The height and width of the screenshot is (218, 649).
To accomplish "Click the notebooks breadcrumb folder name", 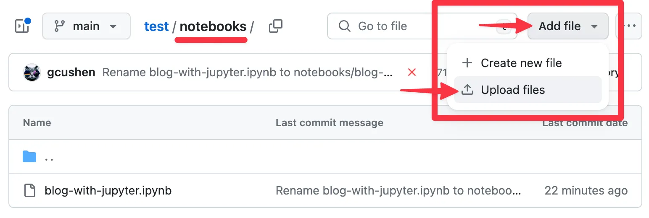I will [213, 26].
